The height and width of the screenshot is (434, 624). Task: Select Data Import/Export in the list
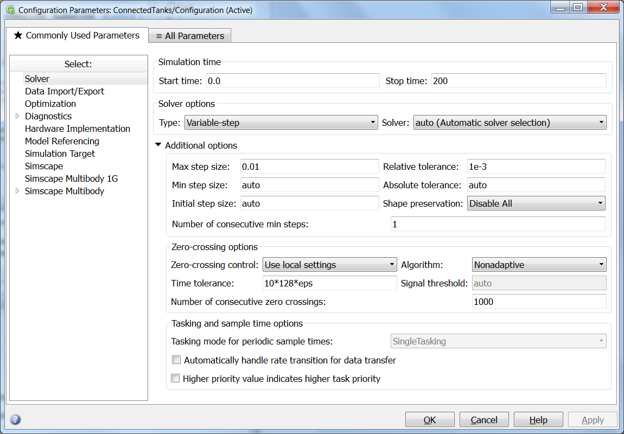[x=65, y=91]
